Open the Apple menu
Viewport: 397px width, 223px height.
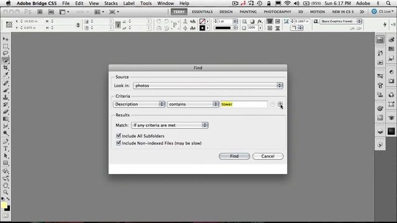click(8, 3)
